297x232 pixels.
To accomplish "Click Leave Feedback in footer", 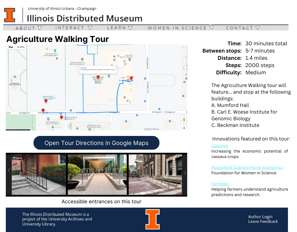I will 263,221.
